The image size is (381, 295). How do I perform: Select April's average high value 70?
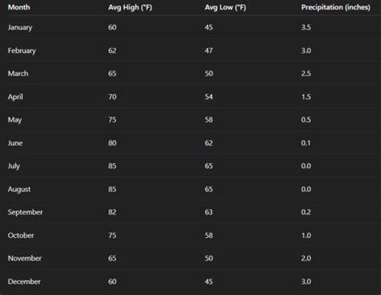click(112, 97)
